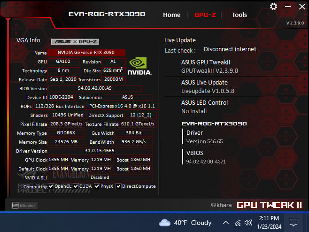Click the ASUS x GPU-Z logo badge
Image resolution: width=309 pixels, height=232 pixels.
[x=75, y=42]
